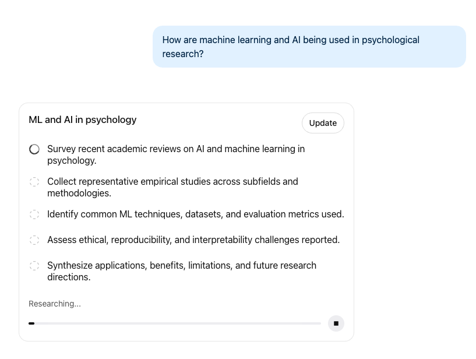The height and width of the screenshot is (359, 476).
Task: Click the step listing limitations and future research directions
Action: (181, 272)
